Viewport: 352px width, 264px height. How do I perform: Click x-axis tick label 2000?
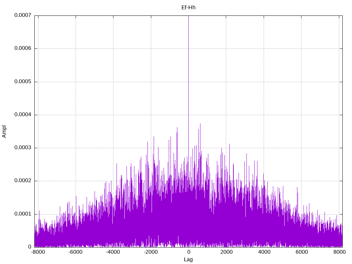click(x=226, y=252)
